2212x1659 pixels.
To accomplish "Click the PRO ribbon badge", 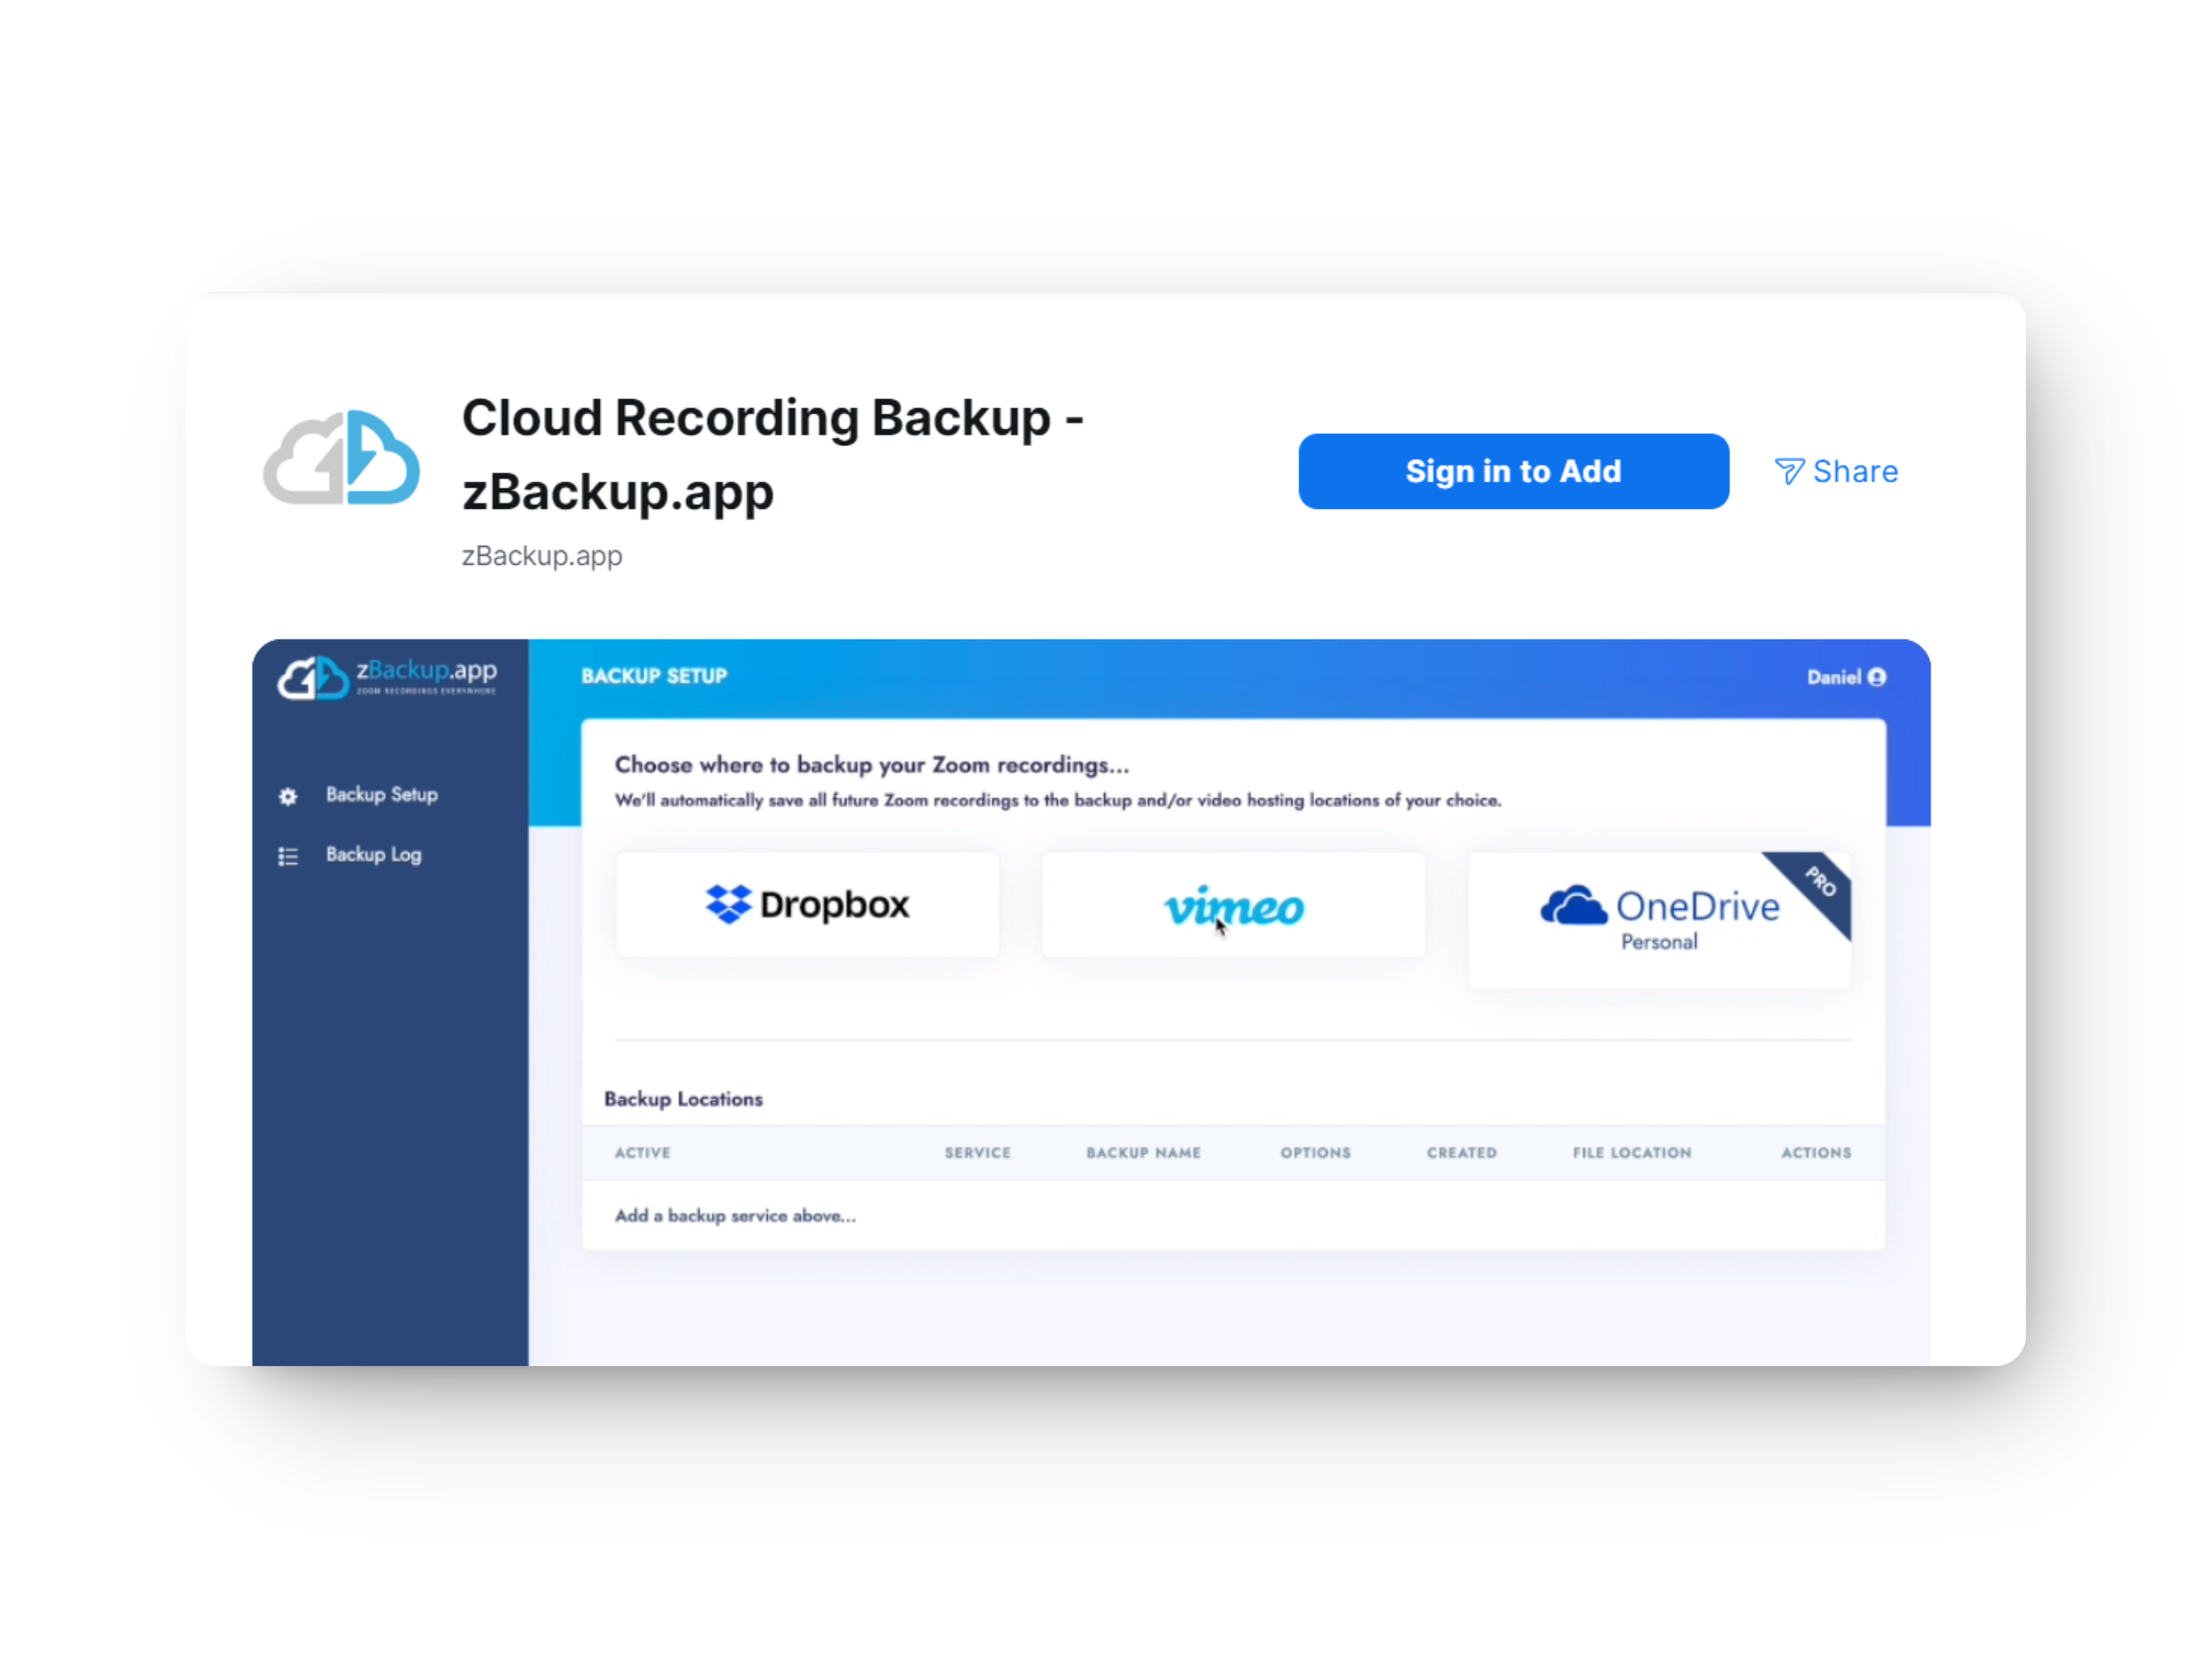I will [1821, 883].
